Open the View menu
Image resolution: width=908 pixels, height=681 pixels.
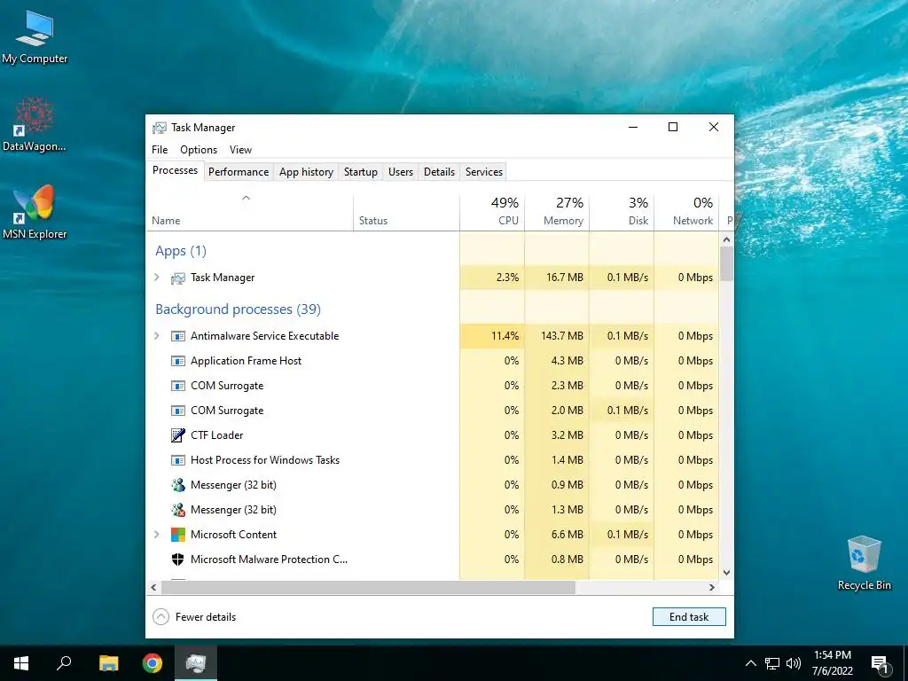pos(240,149)
